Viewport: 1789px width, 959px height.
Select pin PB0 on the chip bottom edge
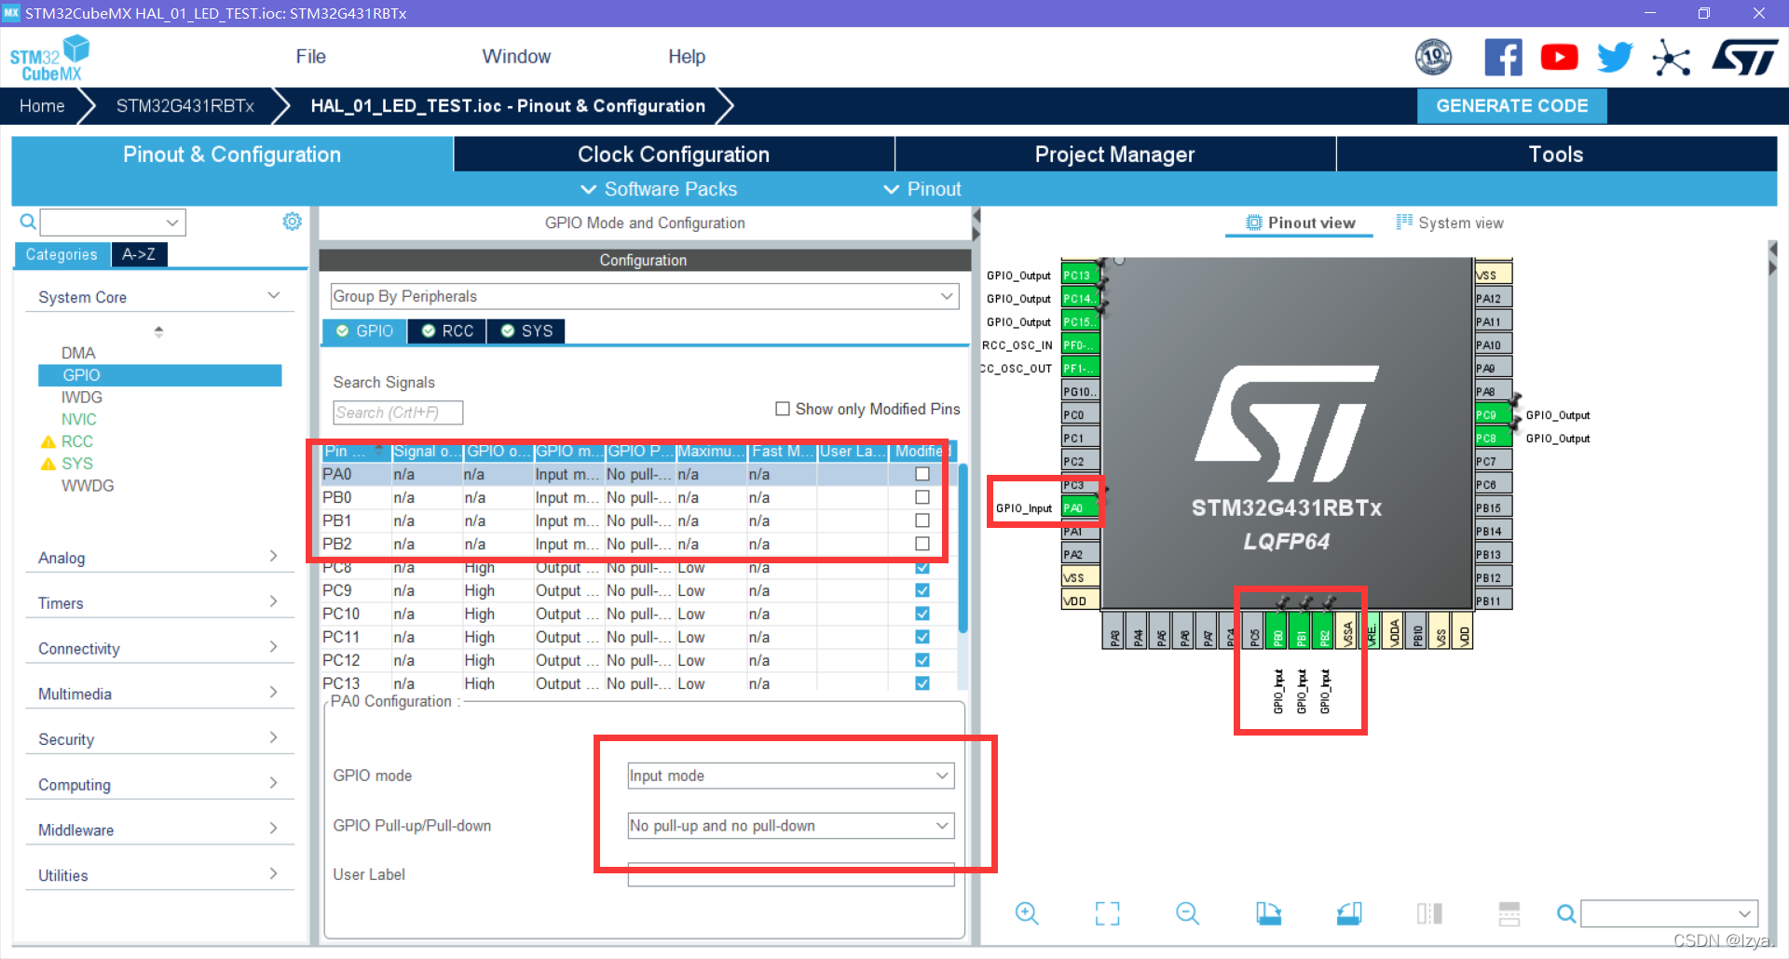coord(1277,630)
